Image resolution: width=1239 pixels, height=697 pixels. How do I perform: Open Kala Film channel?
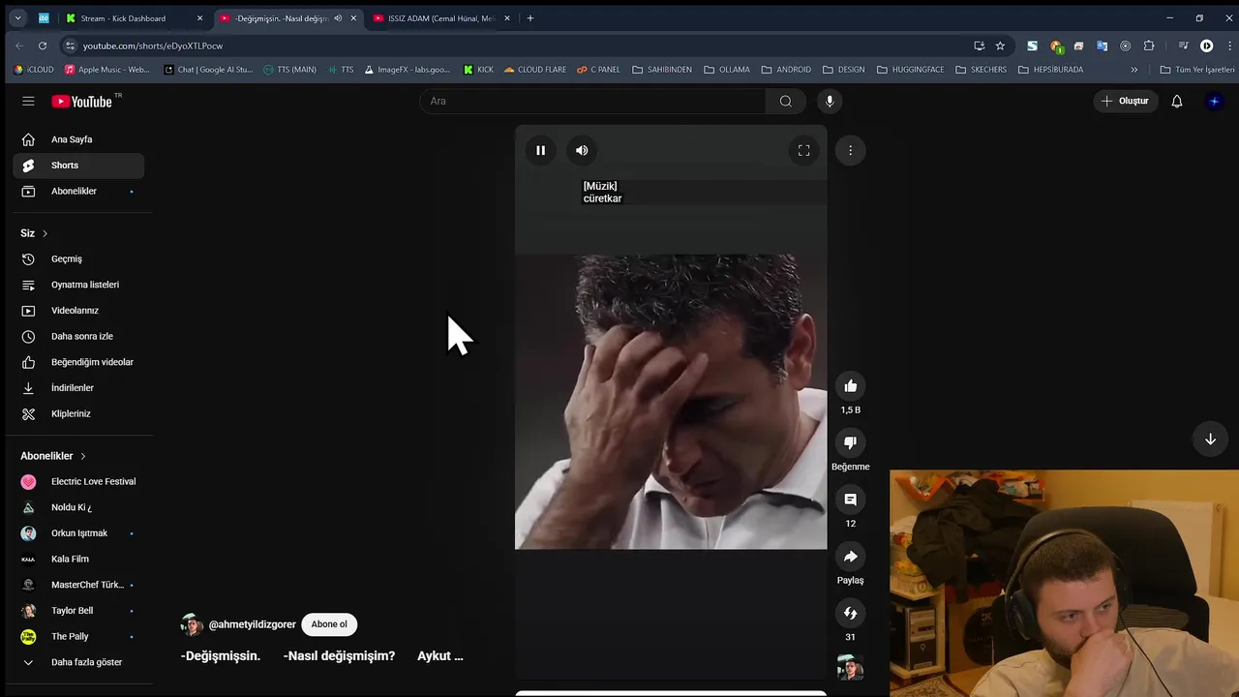point(78,559)
